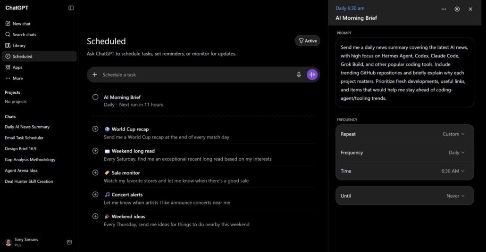Click the Sale monitor title
Screen dimensions: 486x252
coord(126,173)
